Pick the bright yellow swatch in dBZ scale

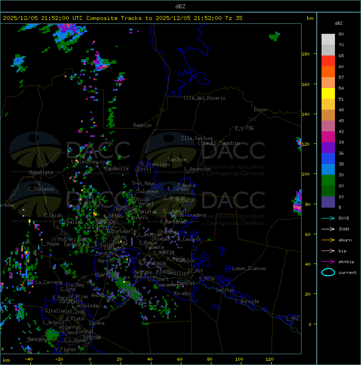tap(328, 94)
